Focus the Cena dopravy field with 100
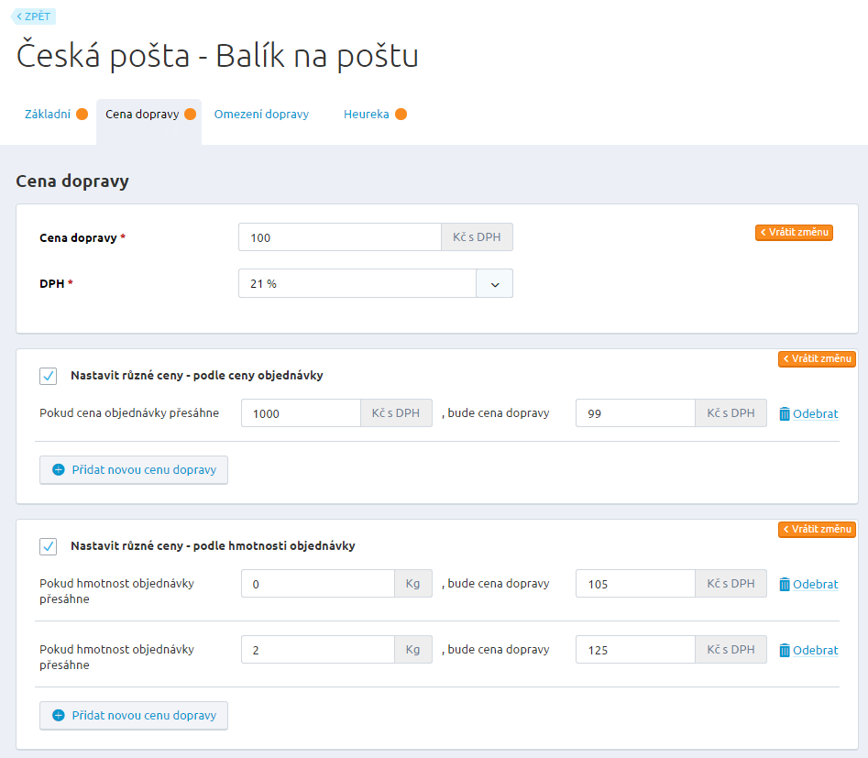This screenshot has height=758, width=868. coord(340,237)
